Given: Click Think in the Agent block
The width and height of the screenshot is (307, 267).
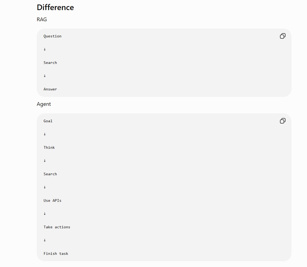Looking at the screenshot, I should click(49, 148).
